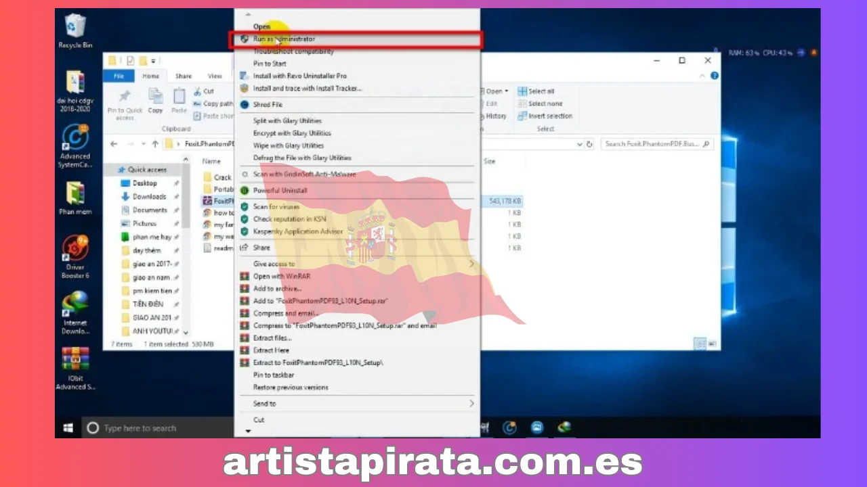This screenshot has width=867, height=487.
Task: Click Invert selection in ribbon
Action: (545, 116)
